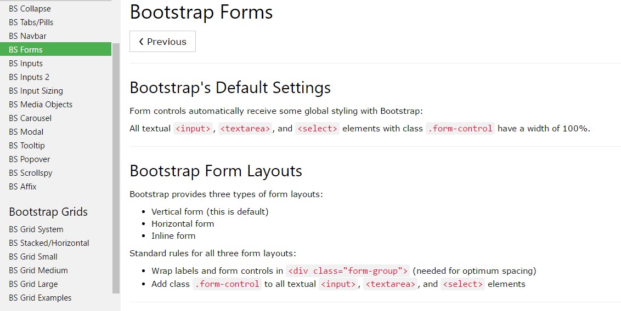Open BS Inputs page

coord(26,63)
